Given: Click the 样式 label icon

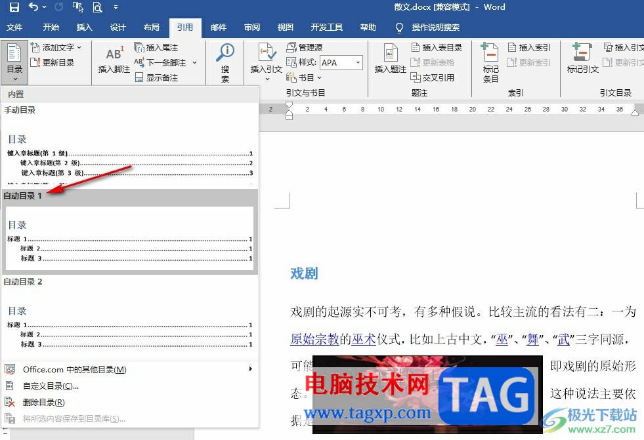Looking at the screenshot, I should click(291, 63).
